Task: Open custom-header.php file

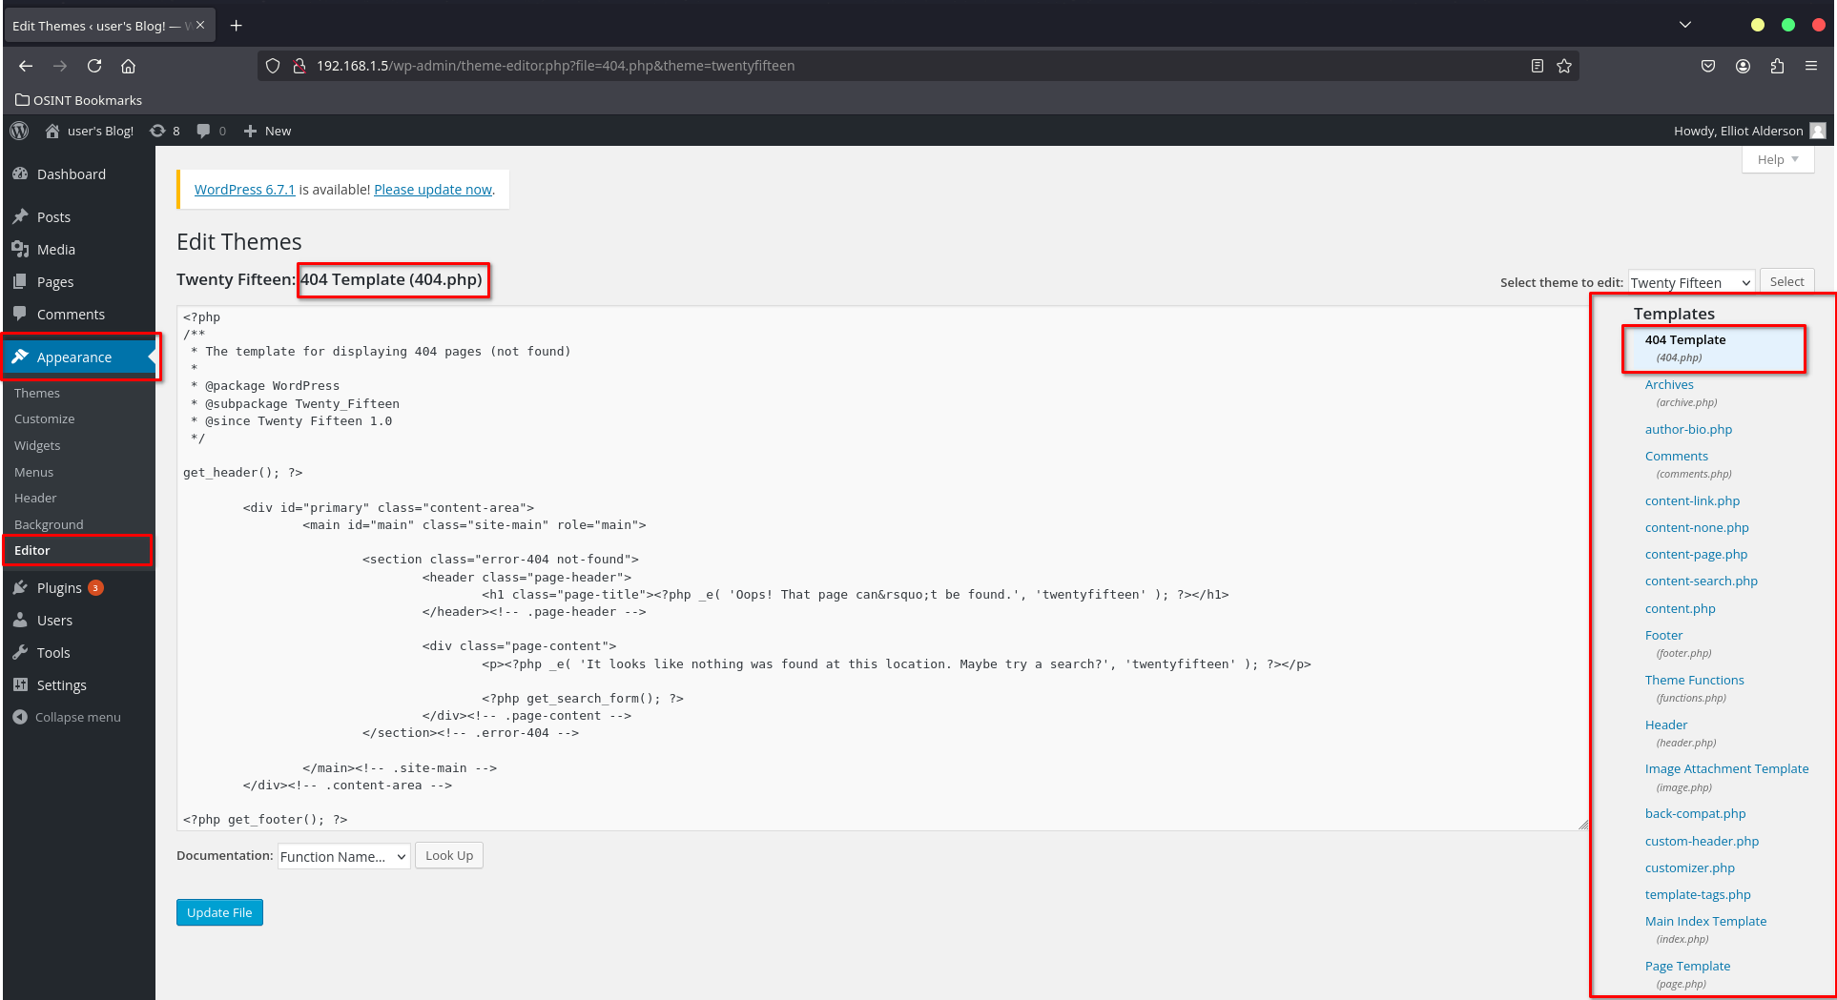Action: pyautogui.click(x=1702, y=842)
